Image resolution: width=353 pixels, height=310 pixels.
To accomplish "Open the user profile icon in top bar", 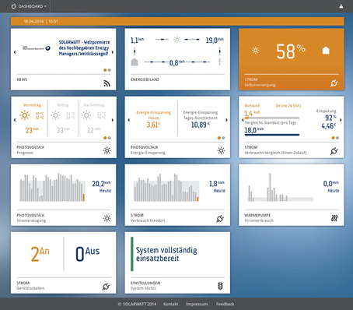I will point(341,6).
